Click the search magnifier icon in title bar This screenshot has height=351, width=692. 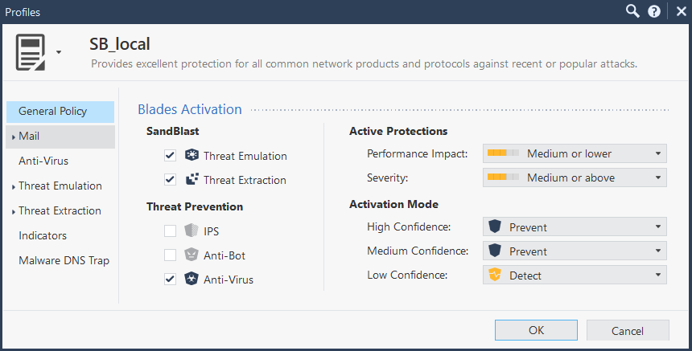[632, 11]
